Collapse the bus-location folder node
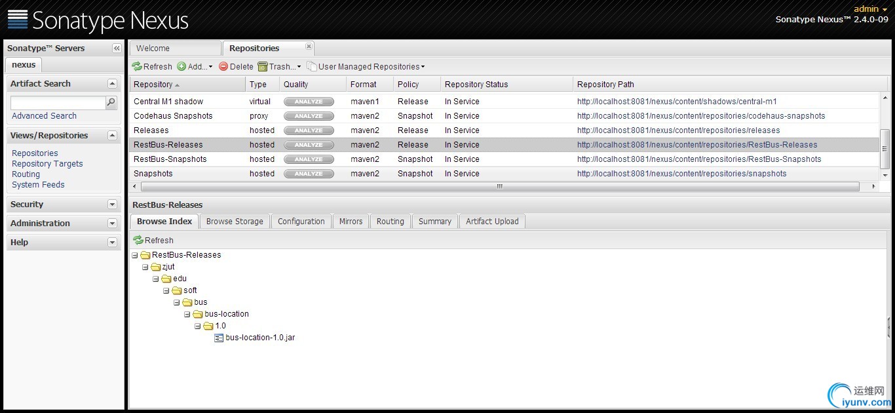 click(x=187, y=314)
